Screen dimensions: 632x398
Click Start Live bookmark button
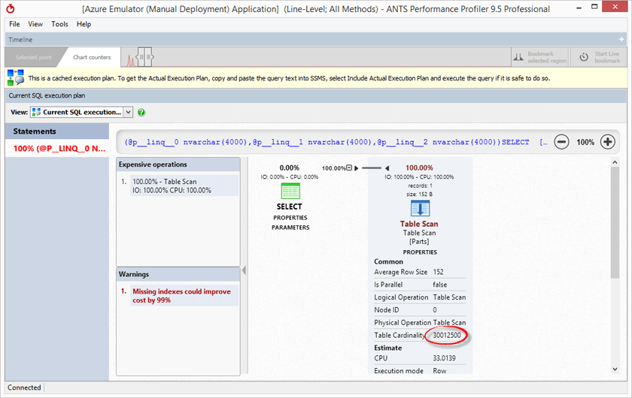598,57
